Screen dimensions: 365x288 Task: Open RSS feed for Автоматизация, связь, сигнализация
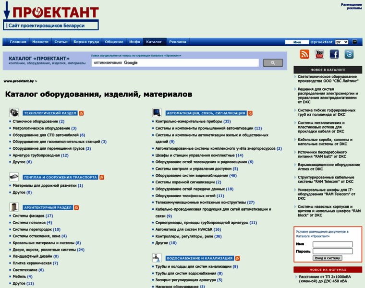(250, 113)
